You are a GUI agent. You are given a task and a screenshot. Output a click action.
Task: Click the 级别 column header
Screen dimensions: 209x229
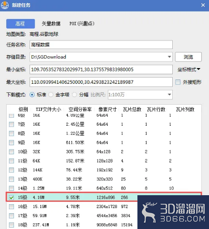[x=23, y=110]
